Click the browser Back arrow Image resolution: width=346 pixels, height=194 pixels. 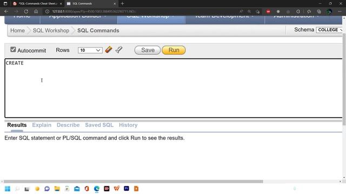6,11
